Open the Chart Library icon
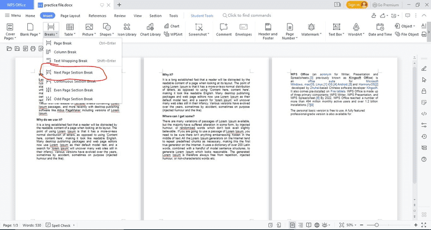431x230 pixels. click(150, 30)
